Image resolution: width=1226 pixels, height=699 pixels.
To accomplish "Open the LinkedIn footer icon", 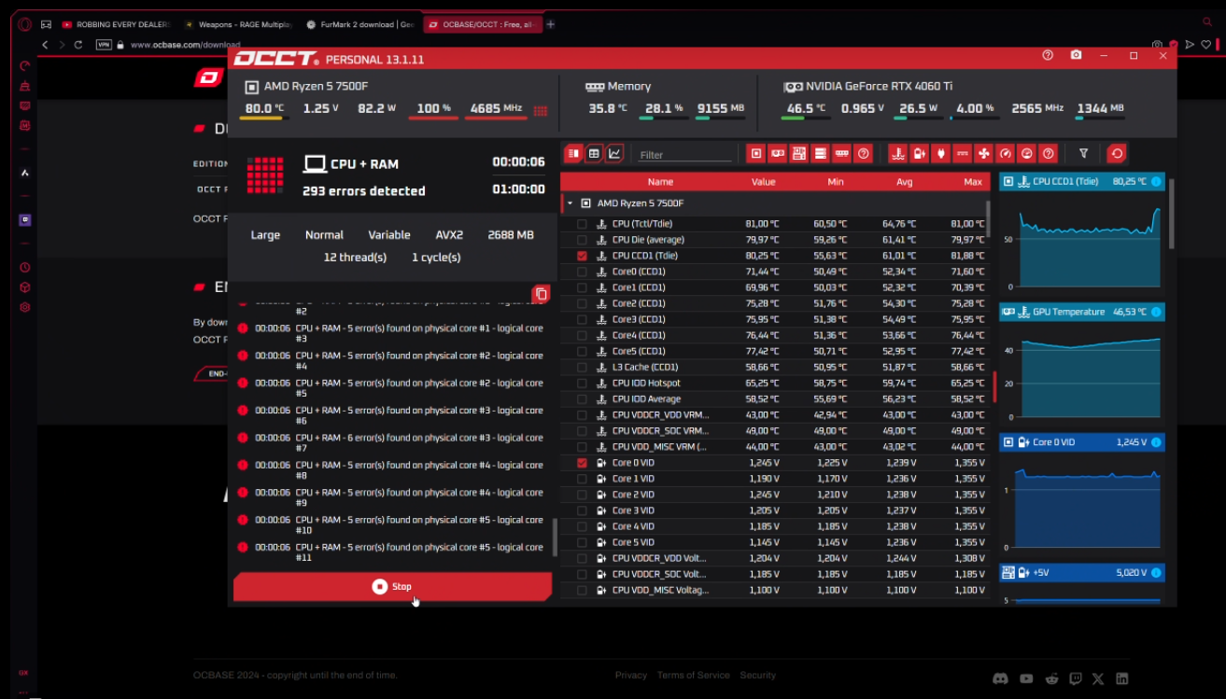I will 1122,679.
